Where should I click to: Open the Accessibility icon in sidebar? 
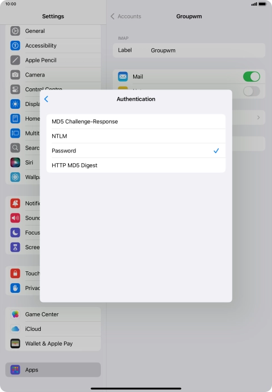point(15,45)
